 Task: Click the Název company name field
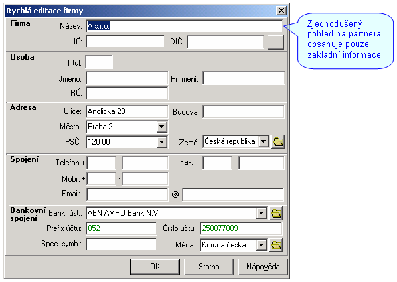185,26
